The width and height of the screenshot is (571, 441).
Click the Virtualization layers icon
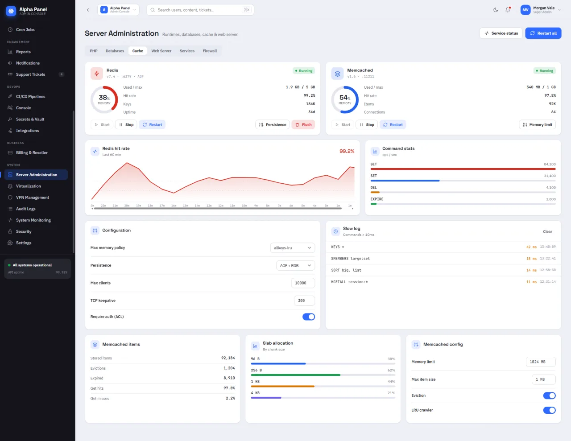(10, 186)
